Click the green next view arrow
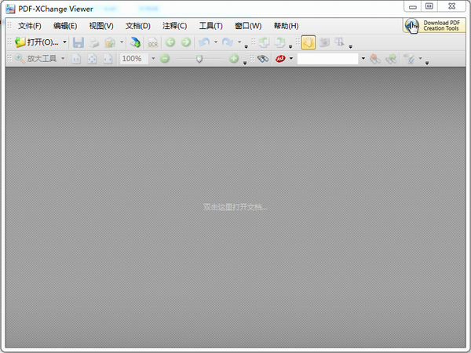 tap(185, 42)
